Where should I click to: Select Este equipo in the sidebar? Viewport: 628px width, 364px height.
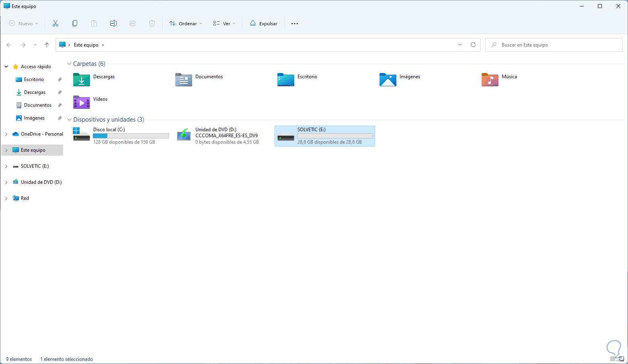(x=32, y=150)
